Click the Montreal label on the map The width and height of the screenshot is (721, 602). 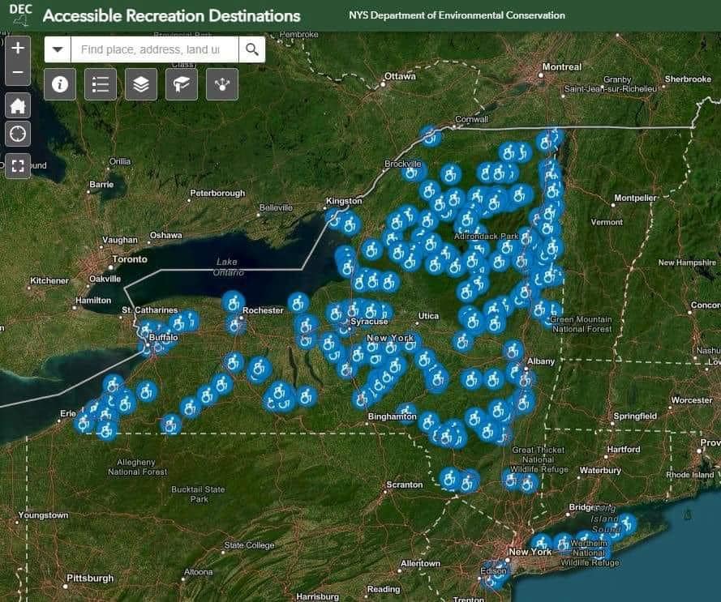point(561,66)
